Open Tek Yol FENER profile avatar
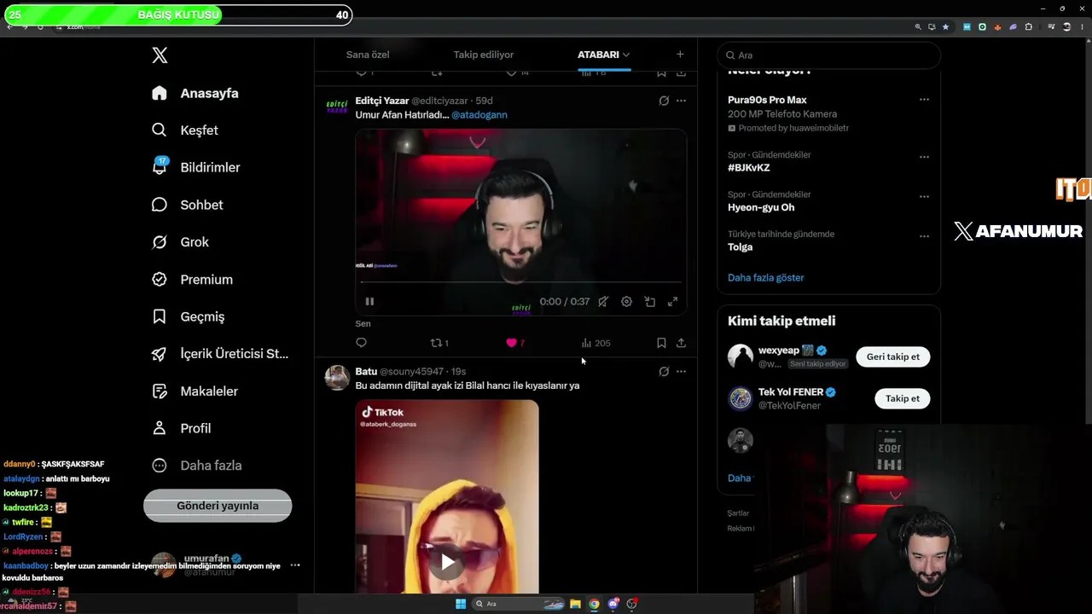The height and width of the screenshot is (614, 1092). tap(741, 398)
